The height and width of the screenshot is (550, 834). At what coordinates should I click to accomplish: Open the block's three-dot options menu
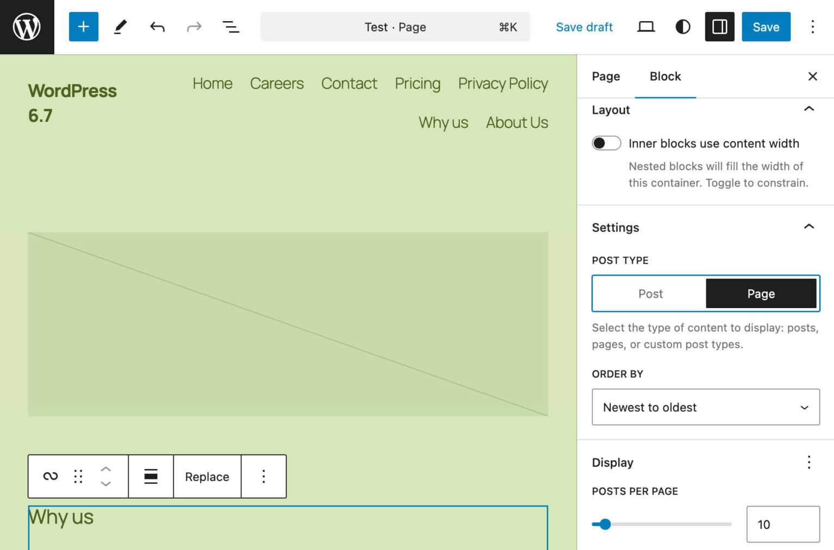[263, 476]
